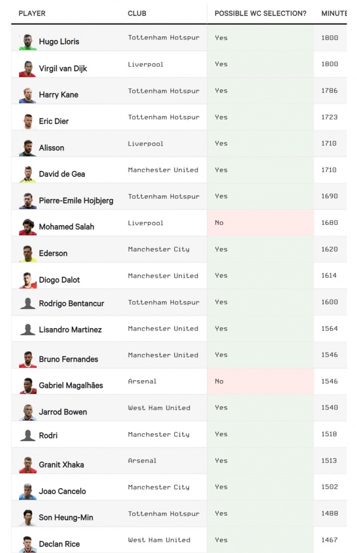357x553 pixels.
Task: Click West Ham United for Jarrod Bowen
Action: [x=159, y=408]
